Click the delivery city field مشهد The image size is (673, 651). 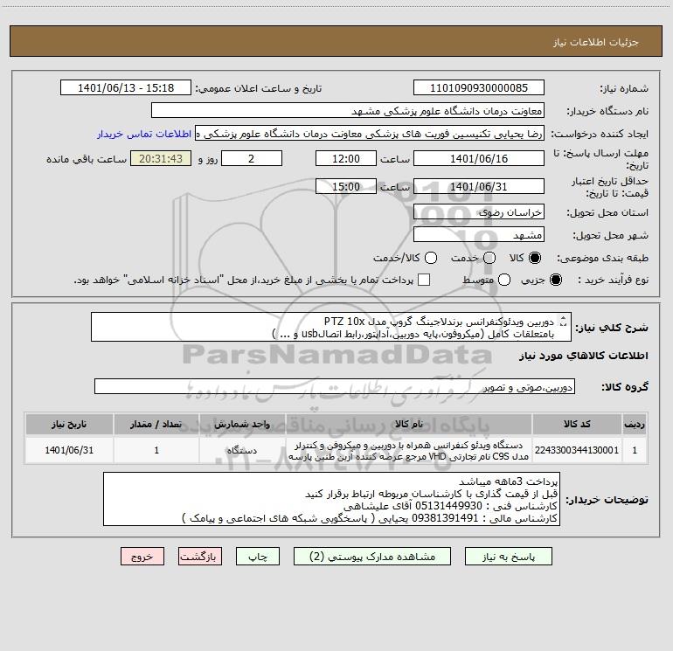[x=479, y=235]
